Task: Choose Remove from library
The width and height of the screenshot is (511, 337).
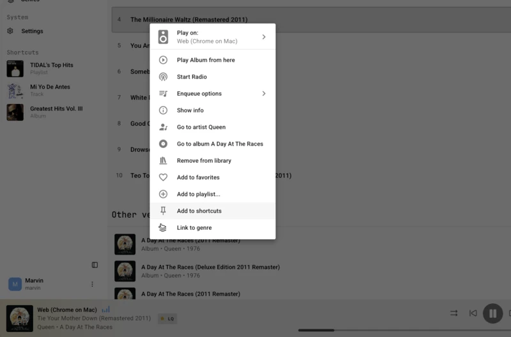Action: coord(213,161)
